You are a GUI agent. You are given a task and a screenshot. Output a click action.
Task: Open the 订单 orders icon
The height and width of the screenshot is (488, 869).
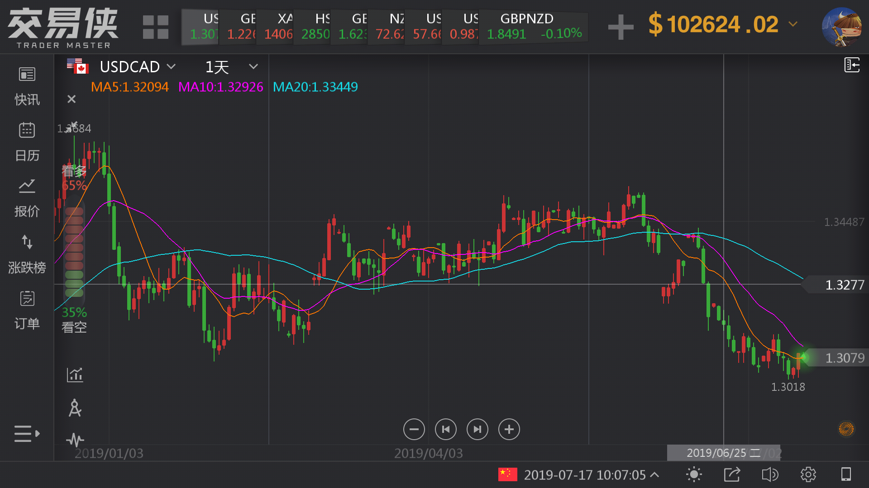click(x=27, y=299)
